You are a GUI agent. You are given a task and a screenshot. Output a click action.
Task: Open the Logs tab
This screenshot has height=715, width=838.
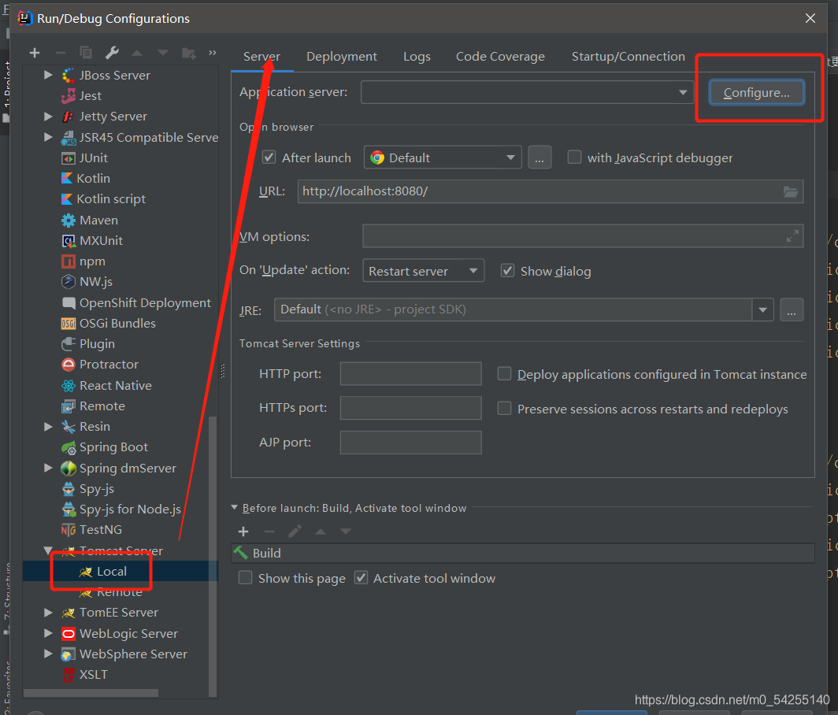coord(417,57)
